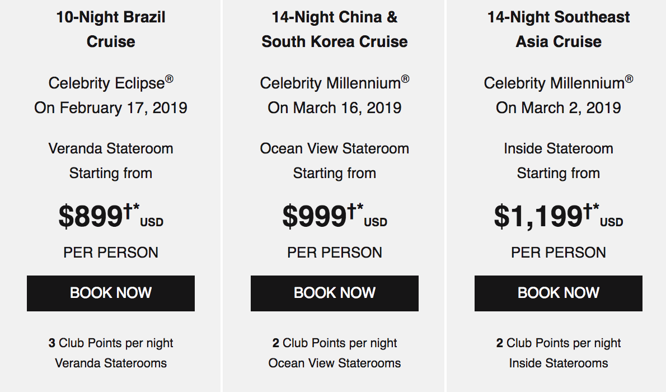Click the $899 USD price
Screen dimensions: 666x392
[x=110, y=216]
